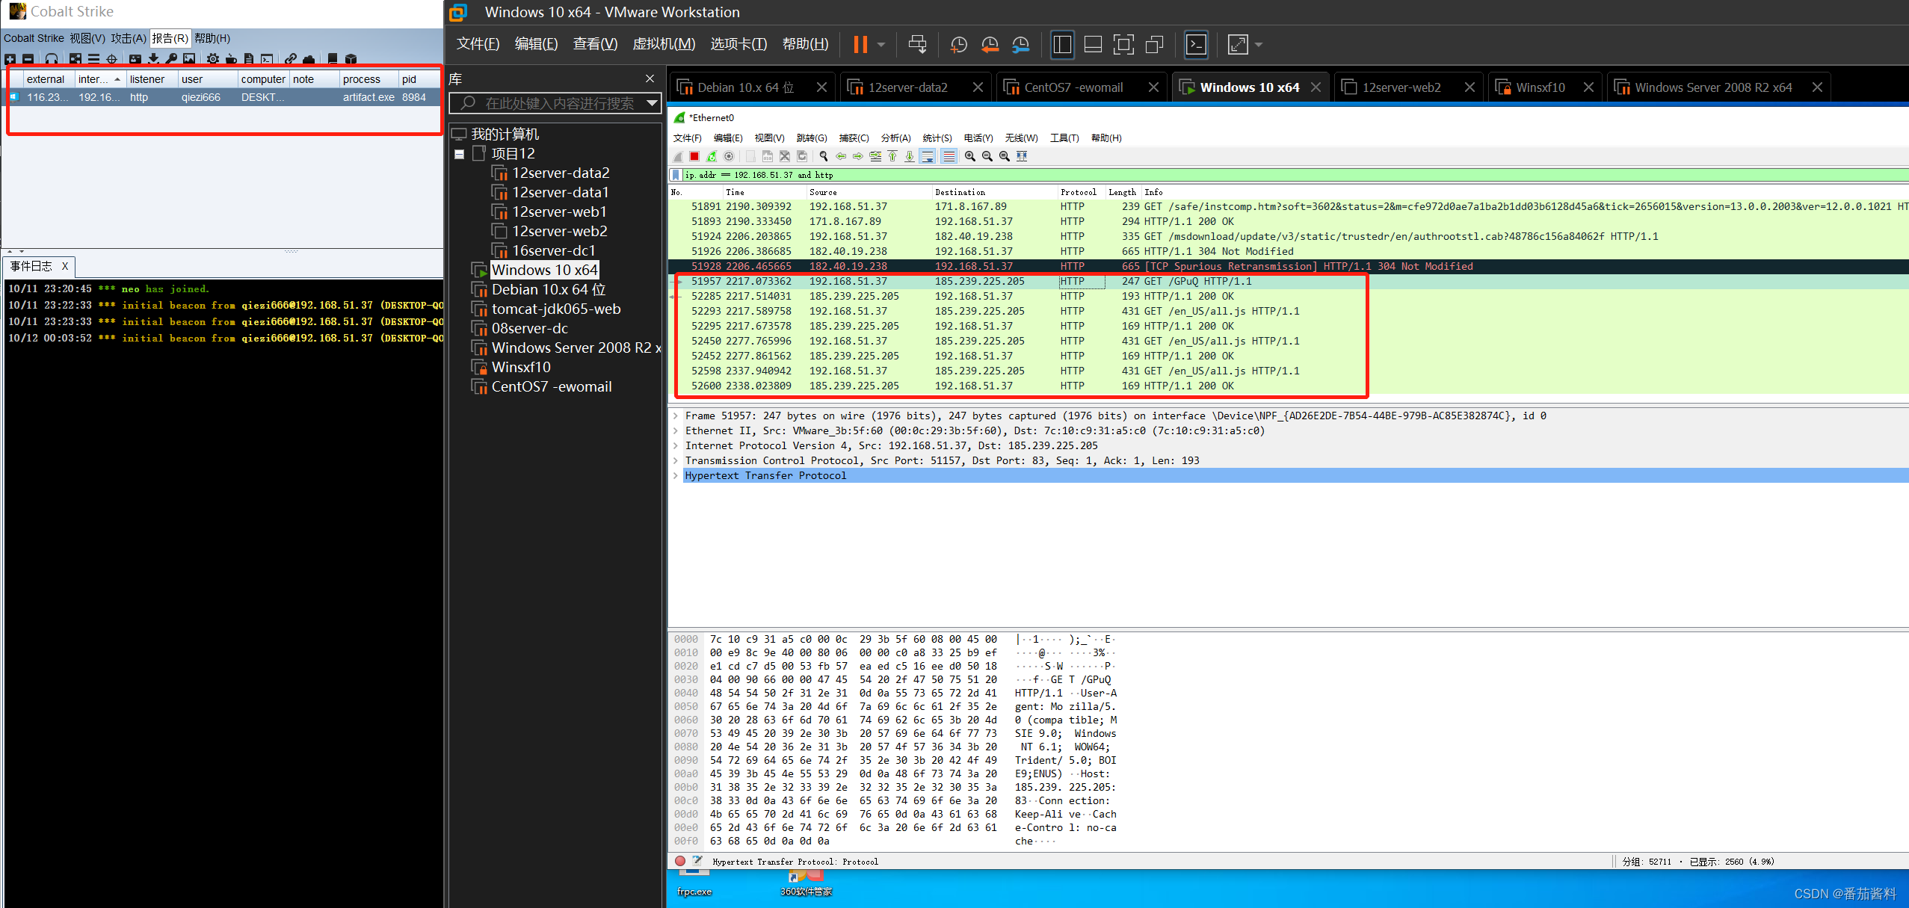1909x908 pixels.
Task: Expand Frame 51957 detail row
Action: click(x=675, y=416)
